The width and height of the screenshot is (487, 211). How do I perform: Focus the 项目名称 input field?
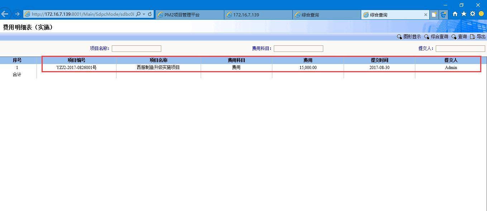click(137, 49)
